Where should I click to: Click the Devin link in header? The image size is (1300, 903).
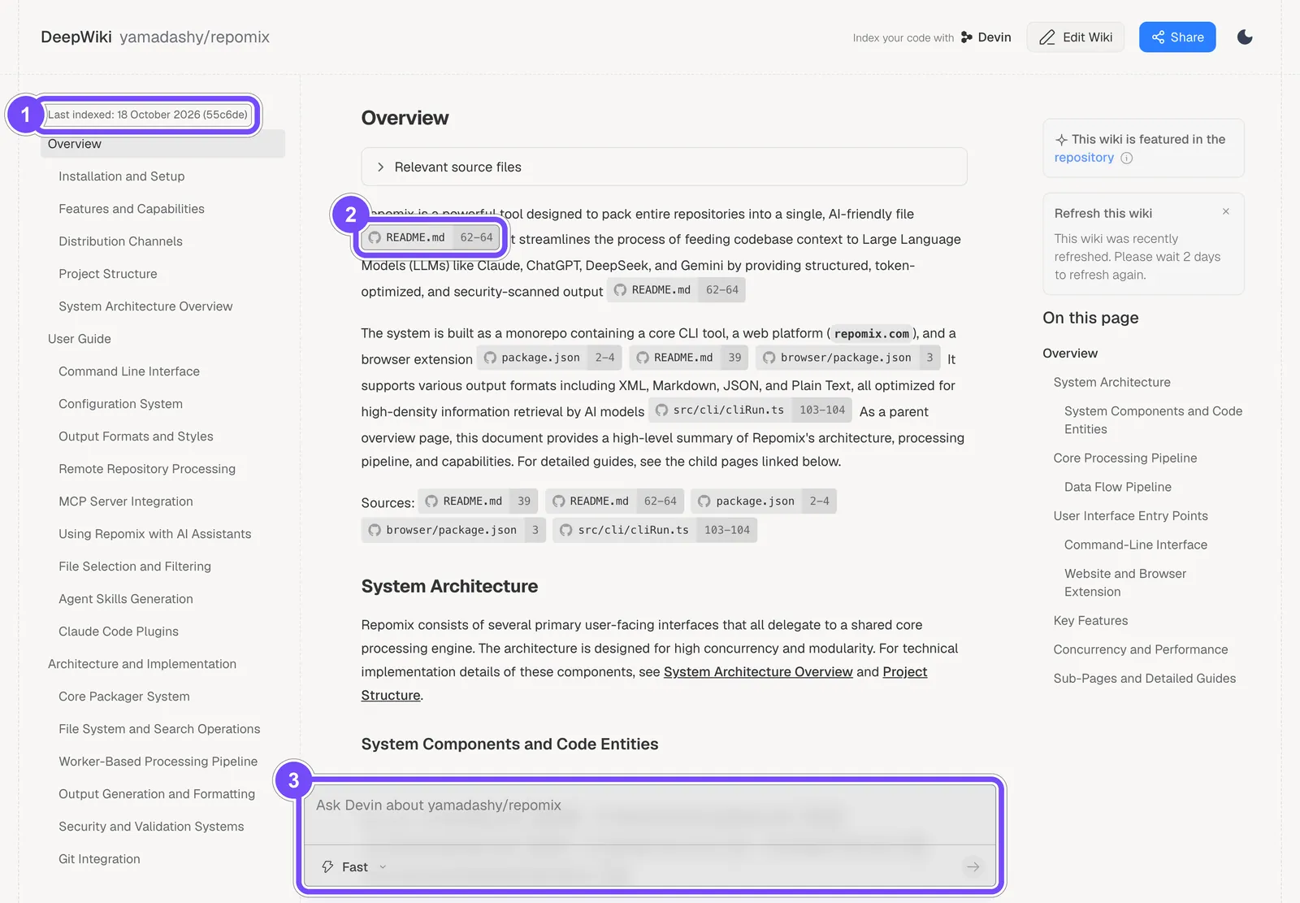(x=986, y=37)
